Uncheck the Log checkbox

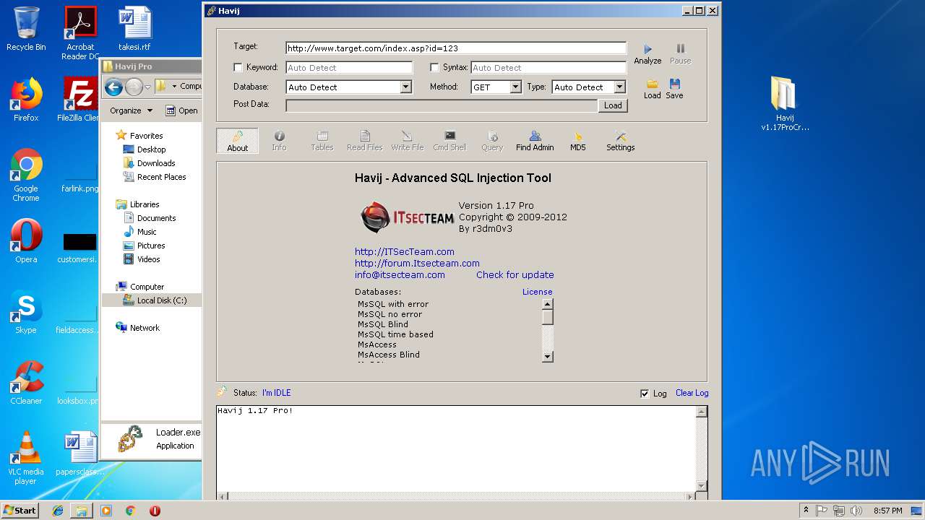(645, 394)
